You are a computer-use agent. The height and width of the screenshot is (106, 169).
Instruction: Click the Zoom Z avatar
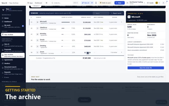[x=37, y=52]
